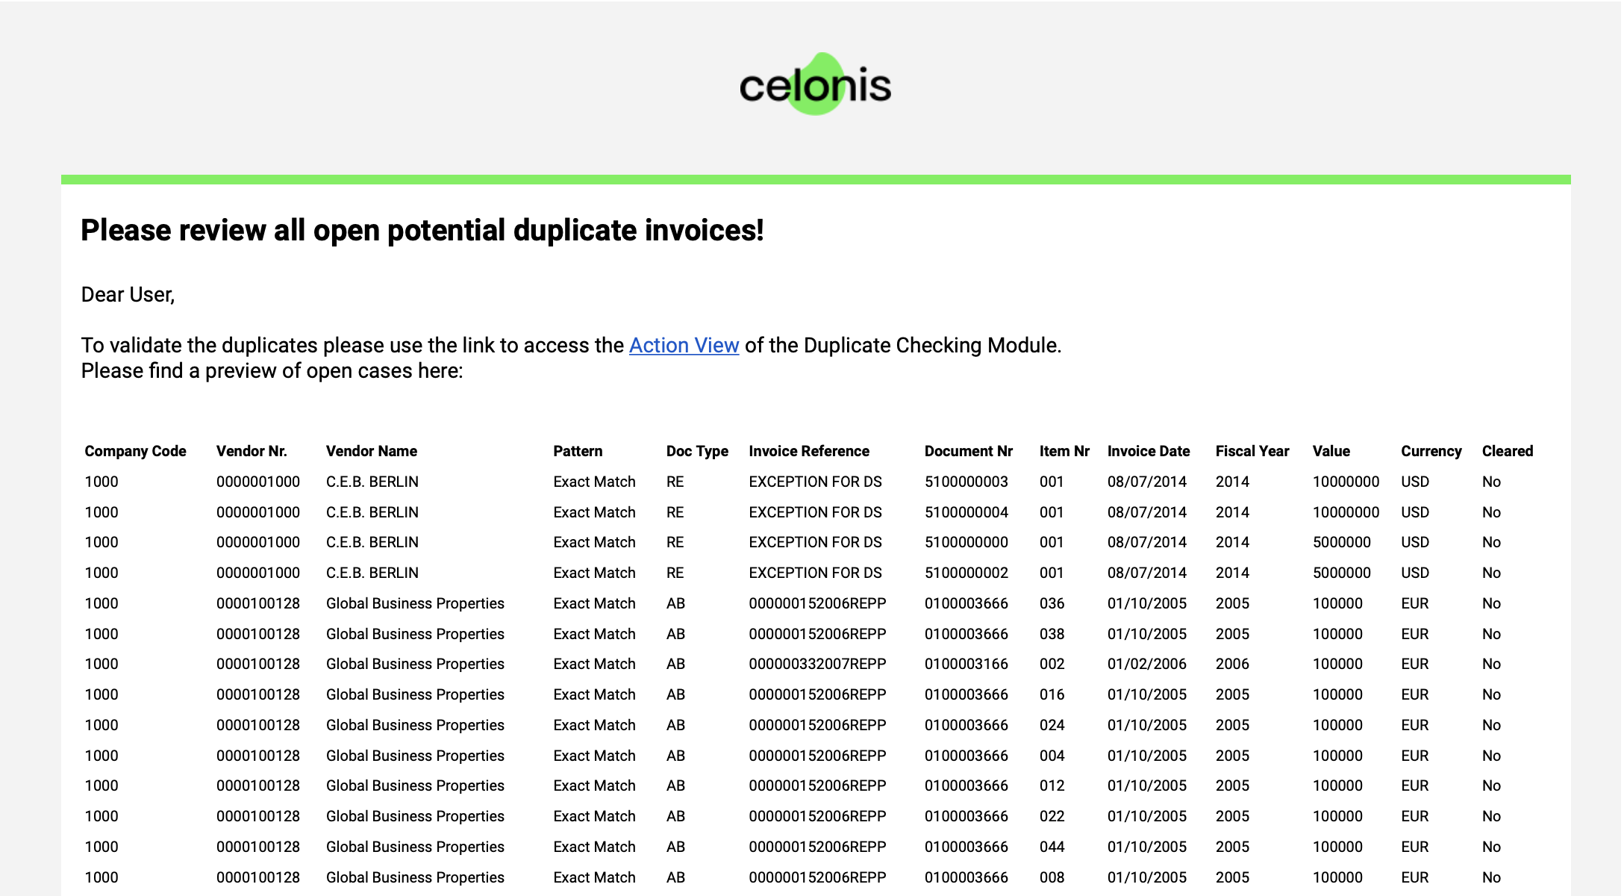The height and width of the screenshot is (896, 1624).
Task: Click the Company Code column header
Action: [135, 451]
